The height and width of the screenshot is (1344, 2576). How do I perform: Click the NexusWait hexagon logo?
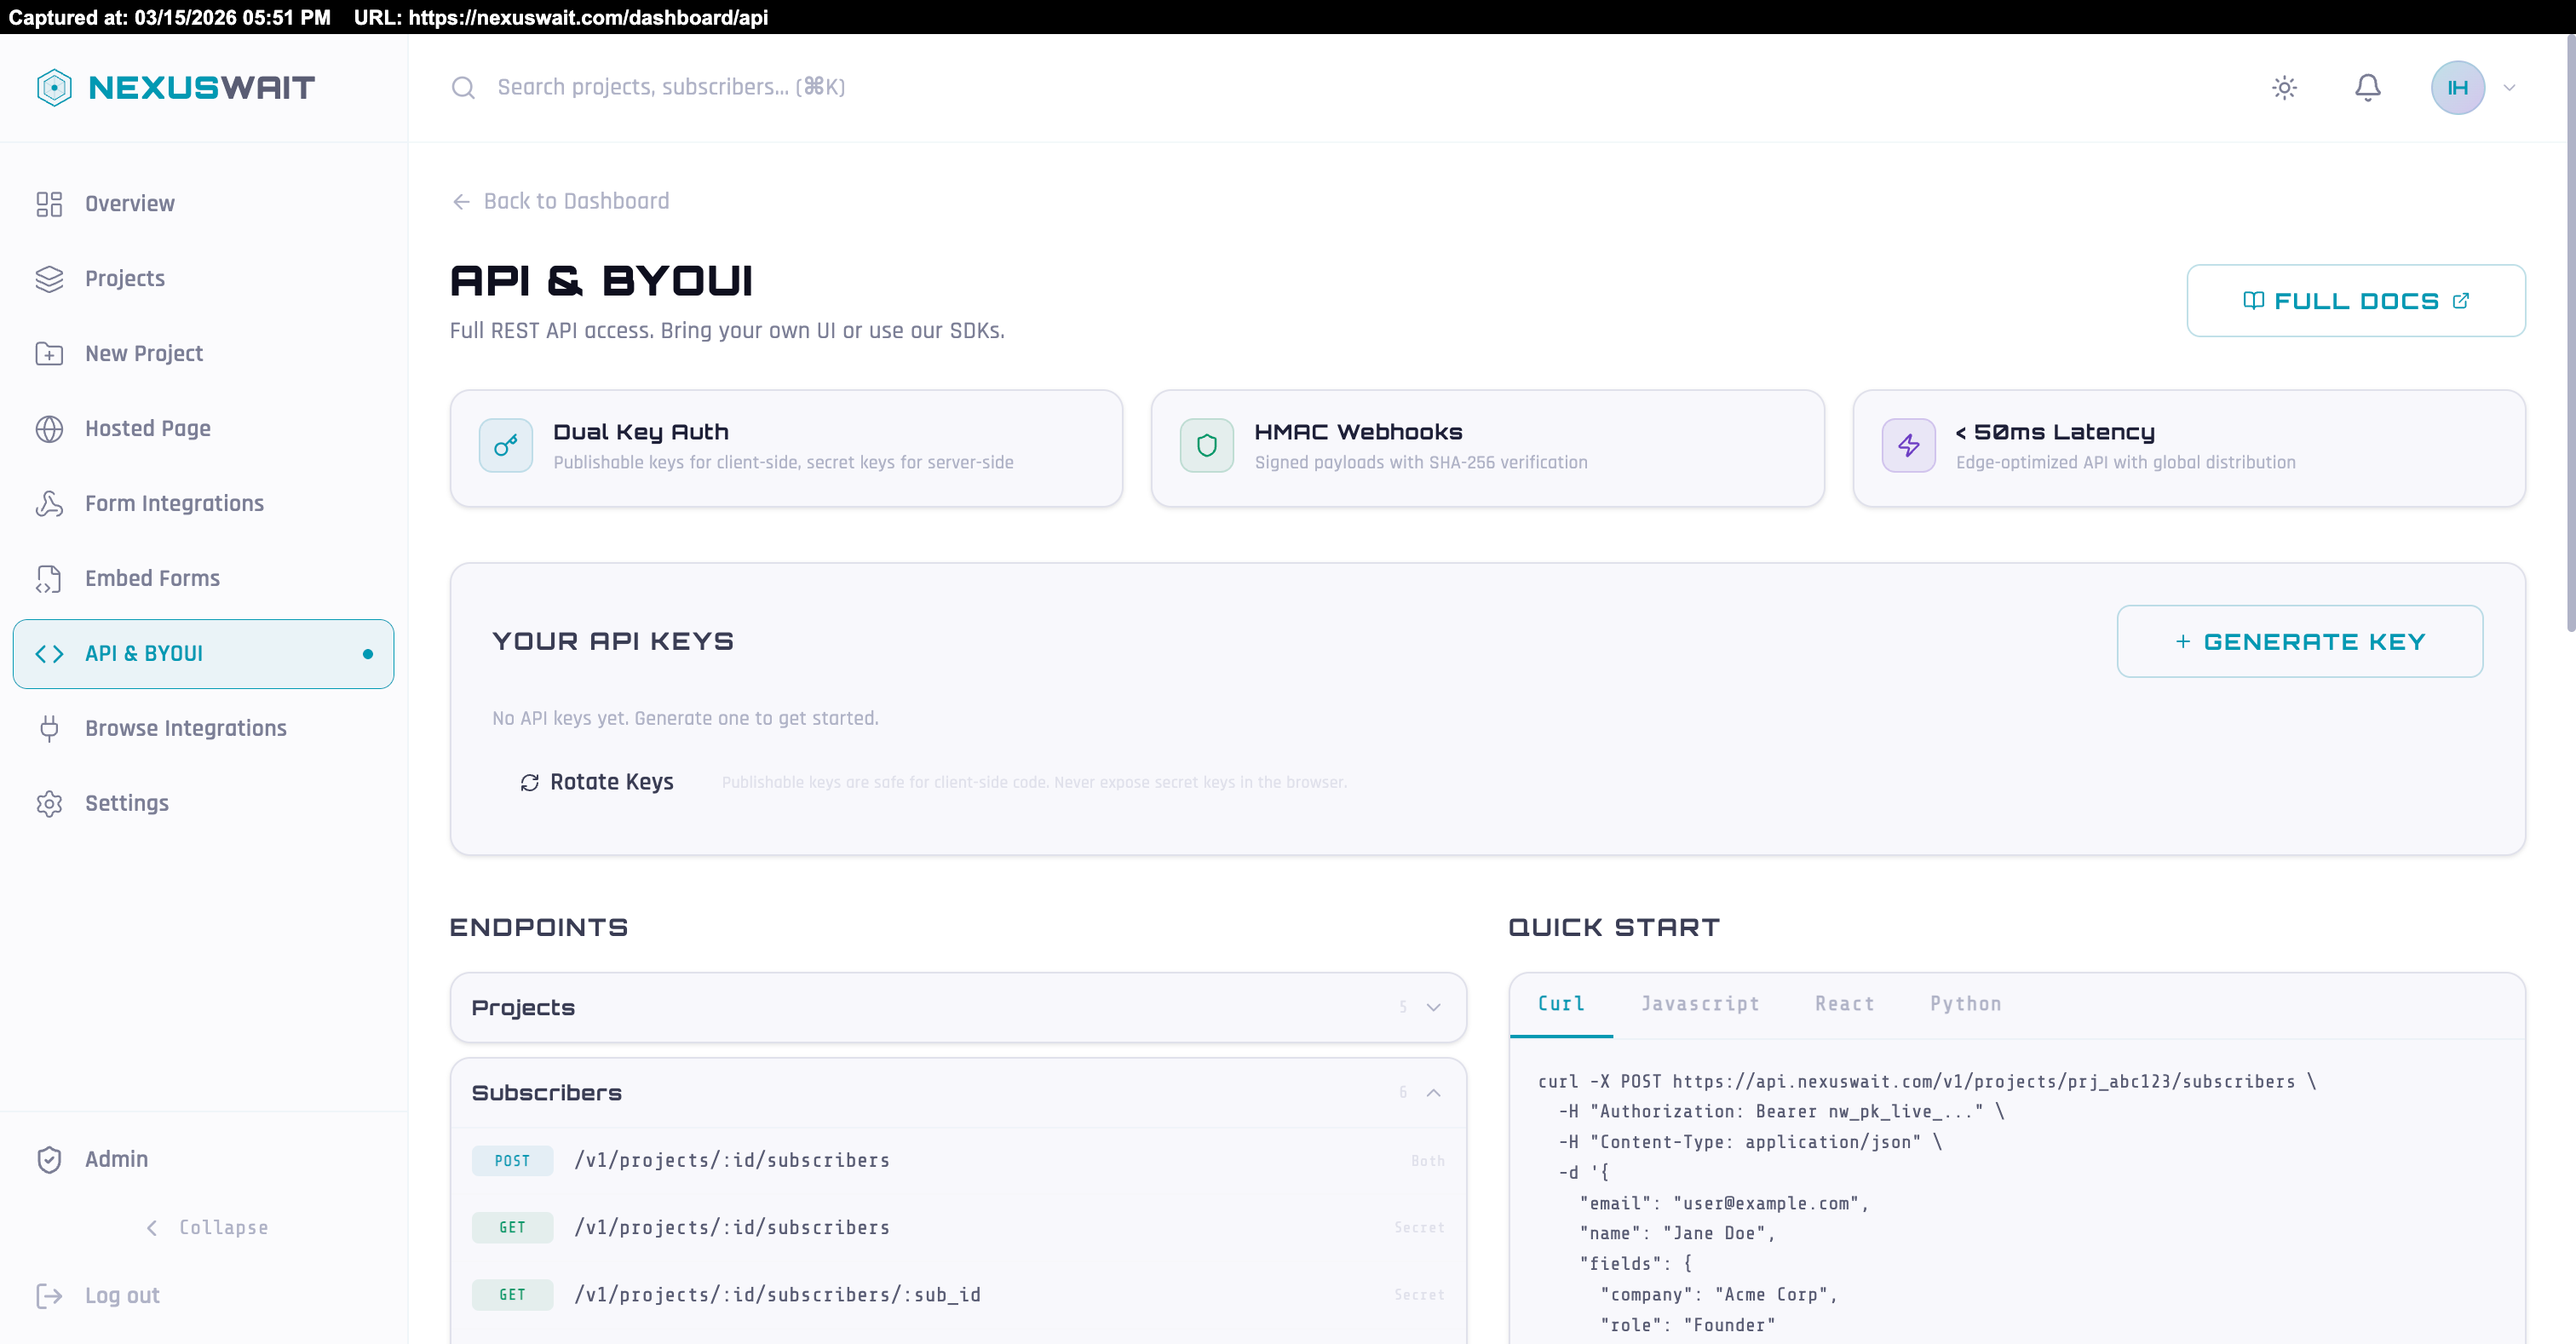[x=54, y=88]
